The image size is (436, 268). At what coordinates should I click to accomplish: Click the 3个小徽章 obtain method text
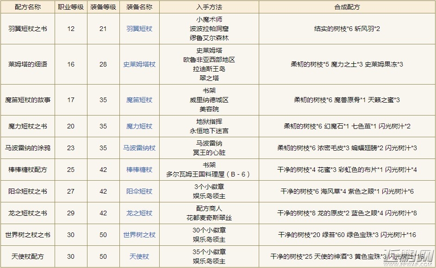coord(209,187)
